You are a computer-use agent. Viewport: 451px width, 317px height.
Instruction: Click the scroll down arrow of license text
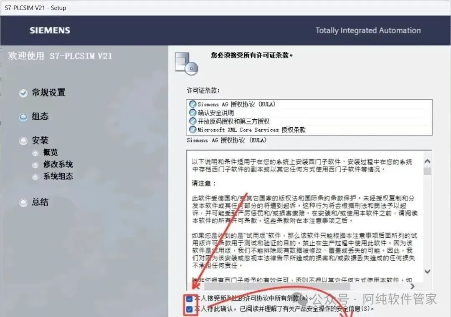428,271
